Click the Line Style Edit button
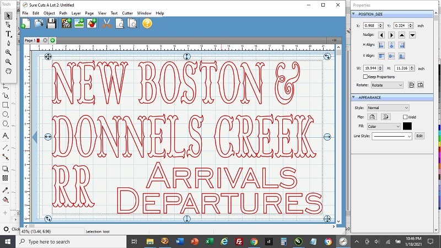Screen dimensions: 441x248 (x=419, y=136)
